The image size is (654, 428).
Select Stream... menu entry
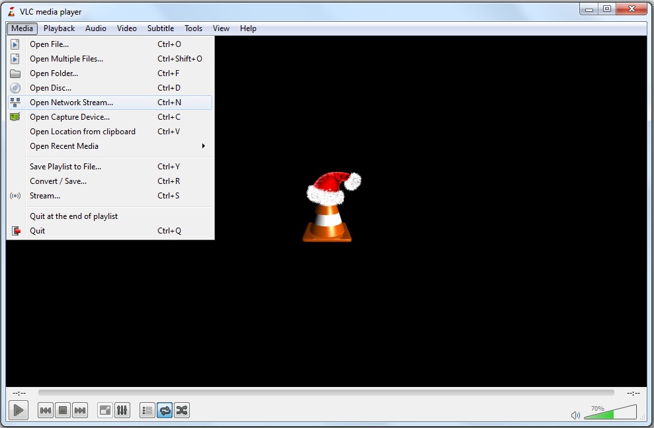pos(110,196)
